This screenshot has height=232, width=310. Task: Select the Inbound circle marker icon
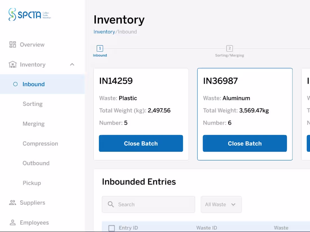pyautogui.click(x=15, y=84)
